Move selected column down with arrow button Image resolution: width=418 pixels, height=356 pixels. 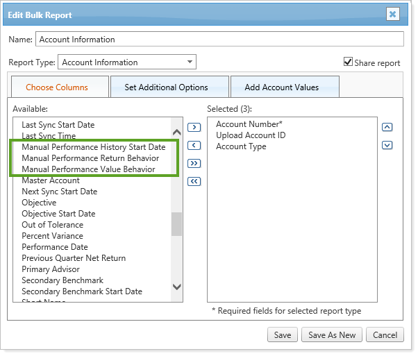tap(387, 145)
